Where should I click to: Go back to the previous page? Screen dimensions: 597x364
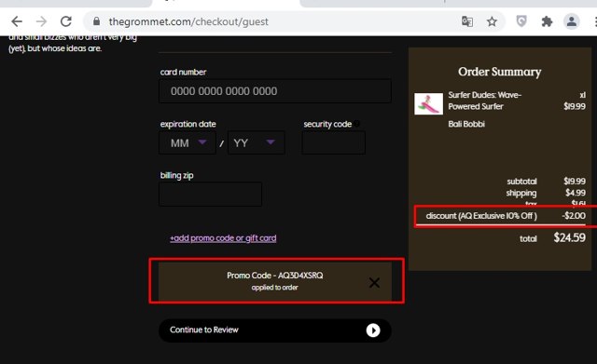point(17,21)
